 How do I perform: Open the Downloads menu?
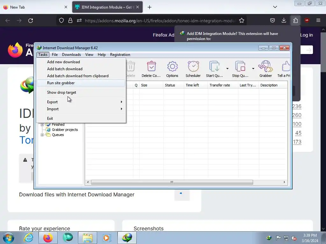[x=71, y=55]
